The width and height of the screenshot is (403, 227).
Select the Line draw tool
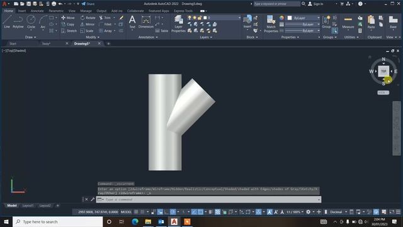click(x=7, y=21)
